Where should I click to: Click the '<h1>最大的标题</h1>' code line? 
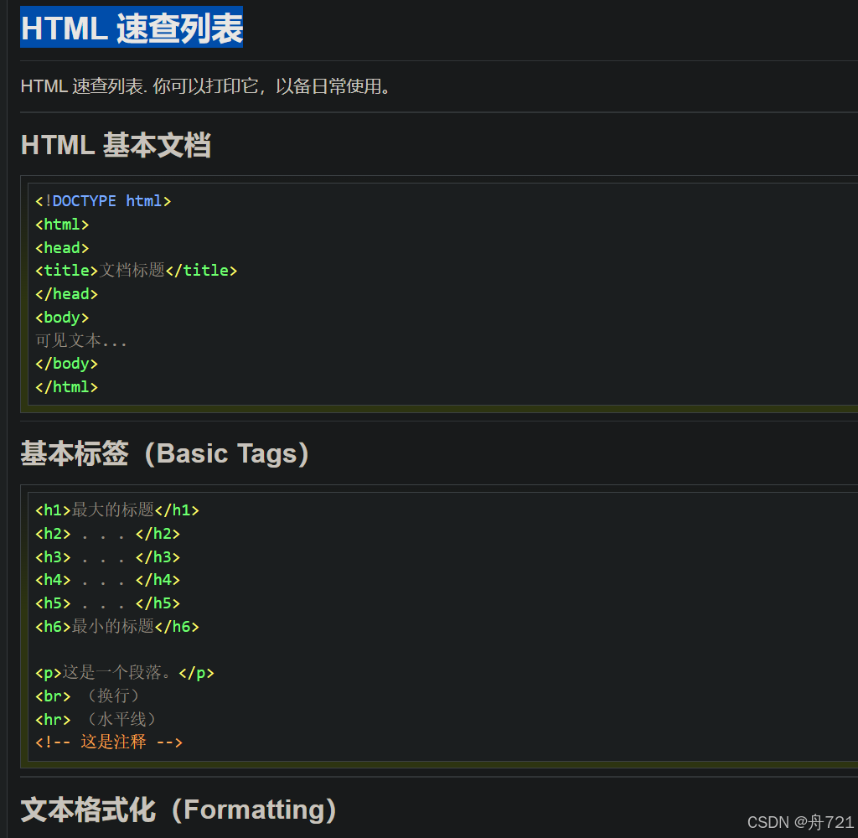coord(117,510)
